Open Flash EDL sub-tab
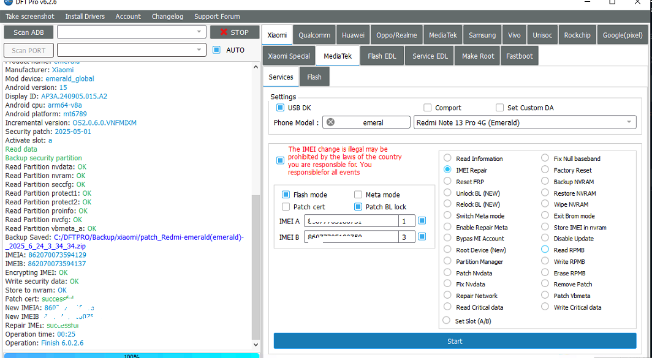Screen dimensions: 652x358 click(382, 56)
